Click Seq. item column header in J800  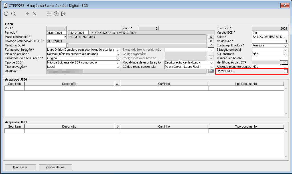coord(14,84)
